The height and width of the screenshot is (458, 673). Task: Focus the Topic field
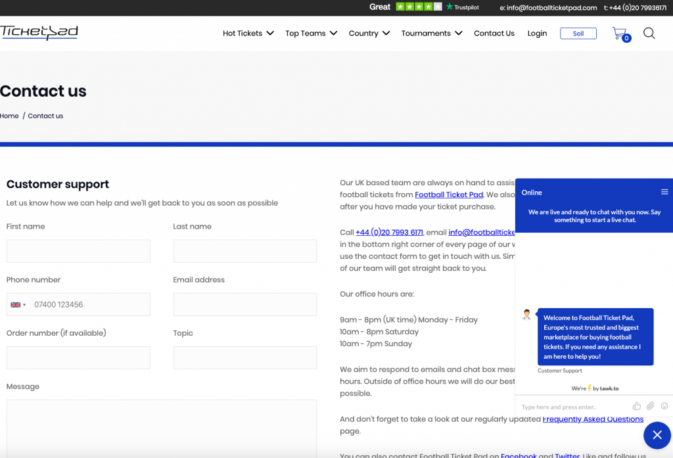245,357
